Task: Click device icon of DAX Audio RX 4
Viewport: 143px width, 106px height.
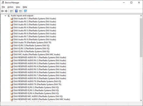Action: (x=12, y=28)
